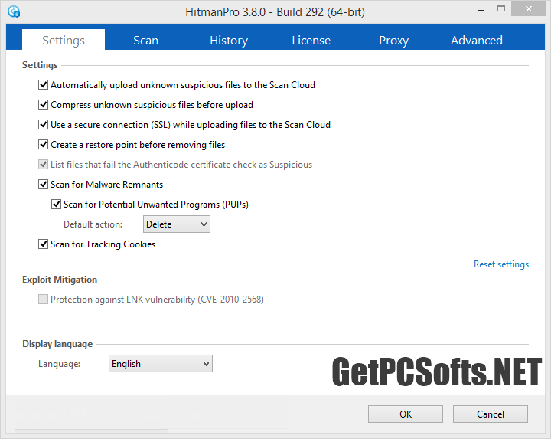Disable Scan for Tracking Cookies
Screen dimensions: 551x439
(43, 244)
